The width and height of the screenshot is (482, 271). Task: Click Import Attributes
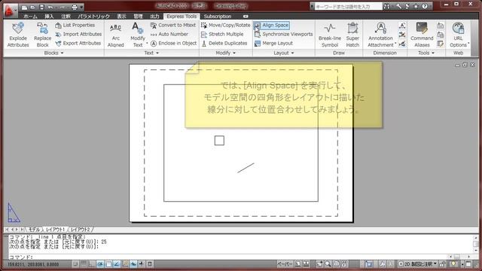point(78,34)
